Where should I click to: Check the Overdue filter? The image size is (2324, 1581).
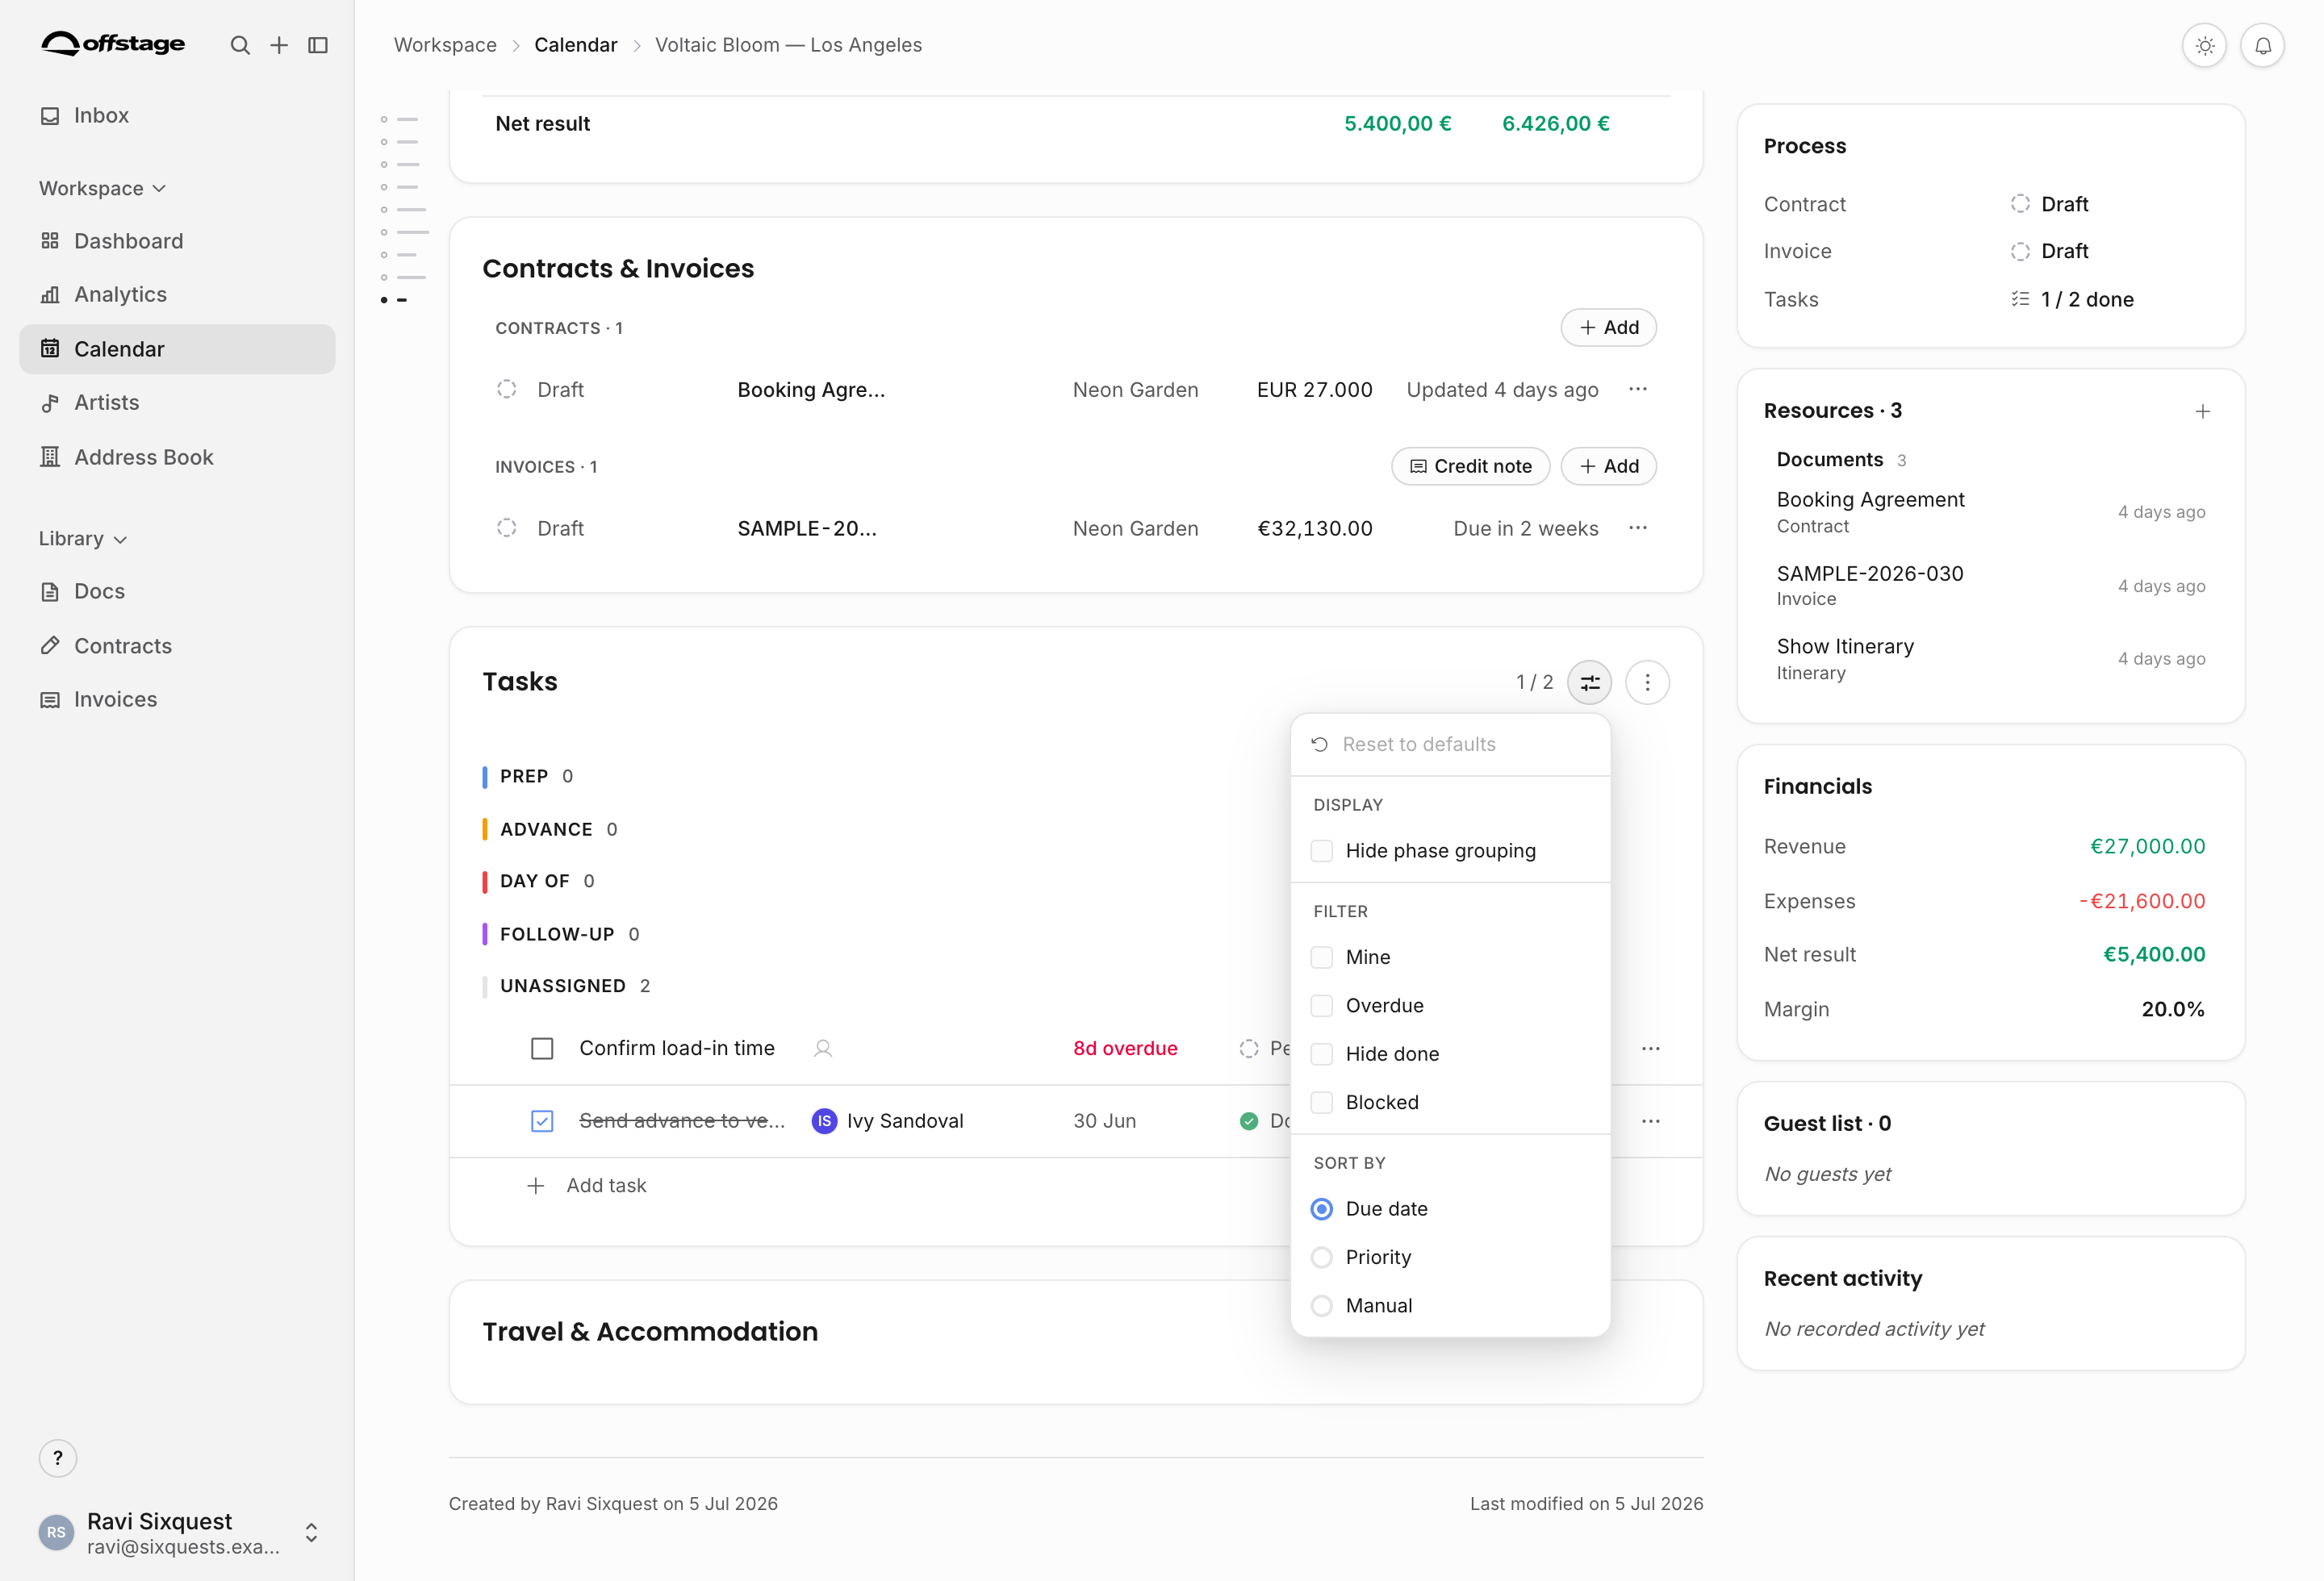tap(1321, 1005)
